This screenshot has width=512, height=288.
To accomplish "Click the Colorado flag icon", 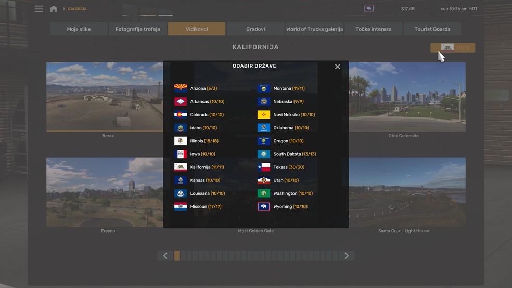I will click(x=181, y=115).
